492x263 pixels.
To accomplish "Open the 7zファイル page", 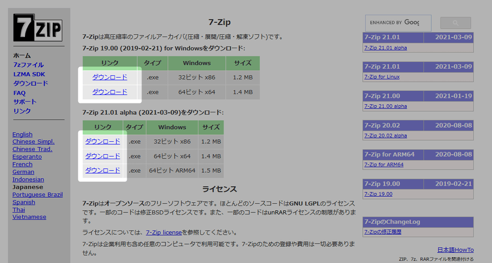I will 28,65.
